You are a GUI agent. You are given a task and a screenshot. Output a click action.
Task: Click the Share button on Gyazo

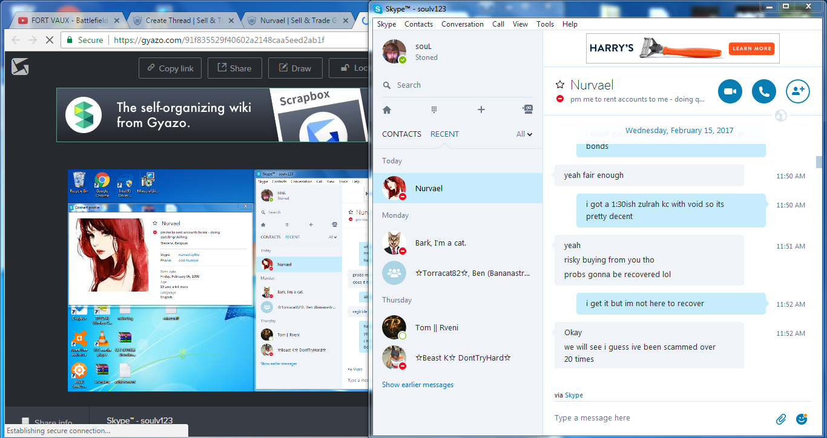pos(234,68)
